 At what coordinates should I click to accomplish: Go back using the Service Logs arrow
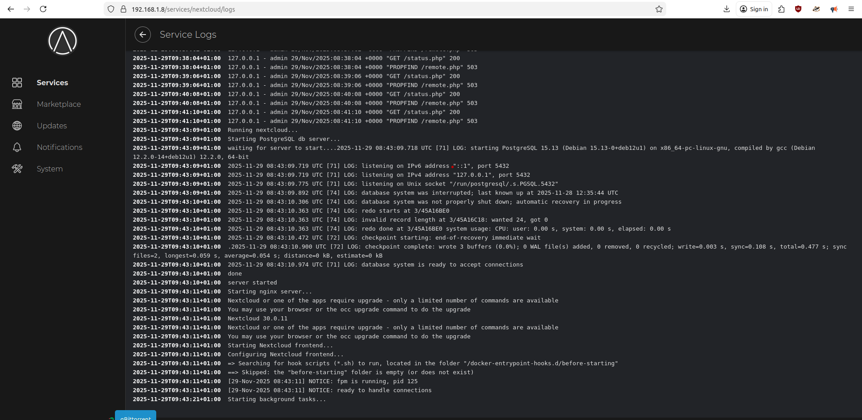(x=143, y=35)
